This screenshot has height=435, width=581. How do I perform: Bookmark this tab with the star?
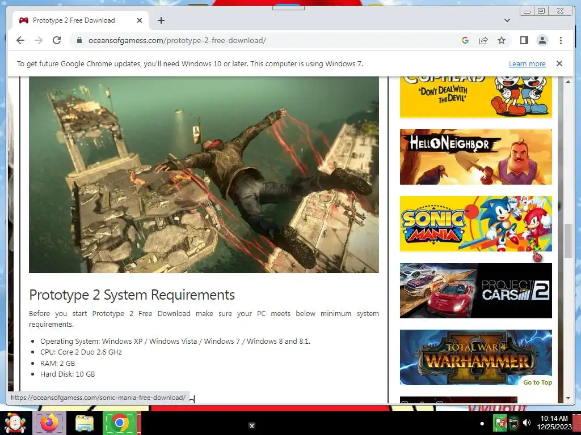[x=502, y=40]
